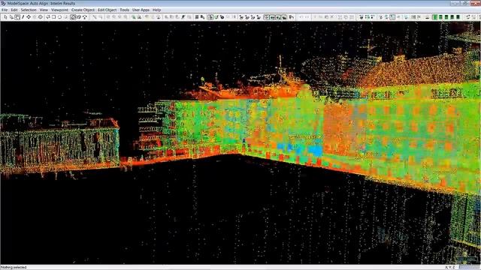Select the diagonal line Seek tool

pyautogui.click(x=23, y=17)
